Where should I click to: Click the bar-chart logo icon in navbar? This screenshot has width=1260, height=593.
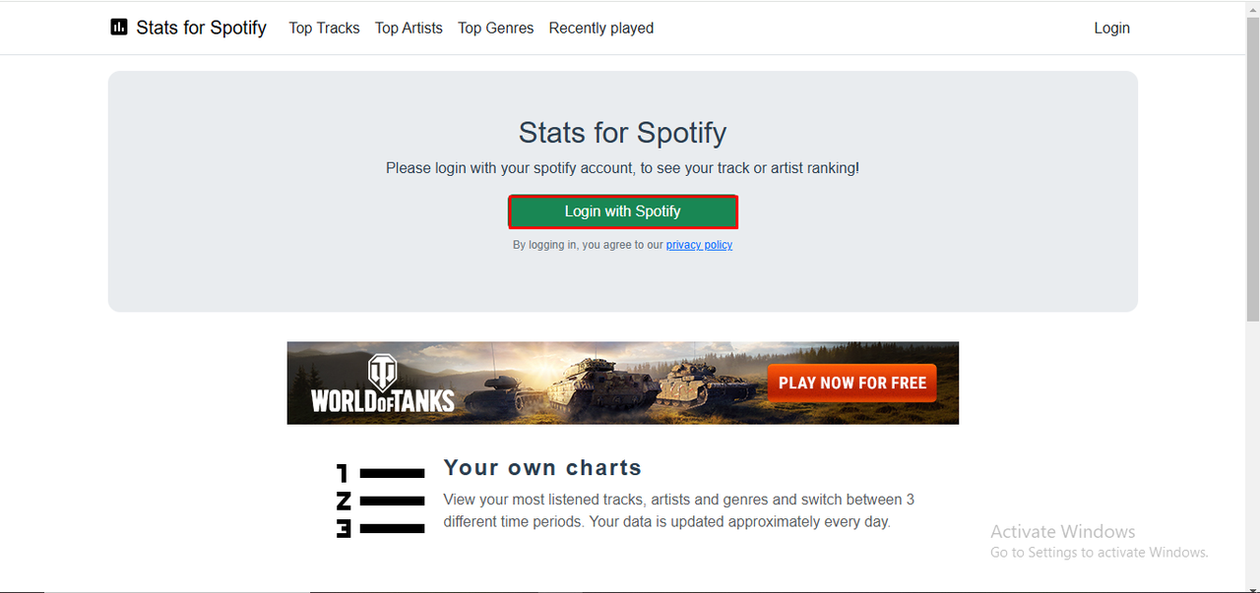click(119, 28)
